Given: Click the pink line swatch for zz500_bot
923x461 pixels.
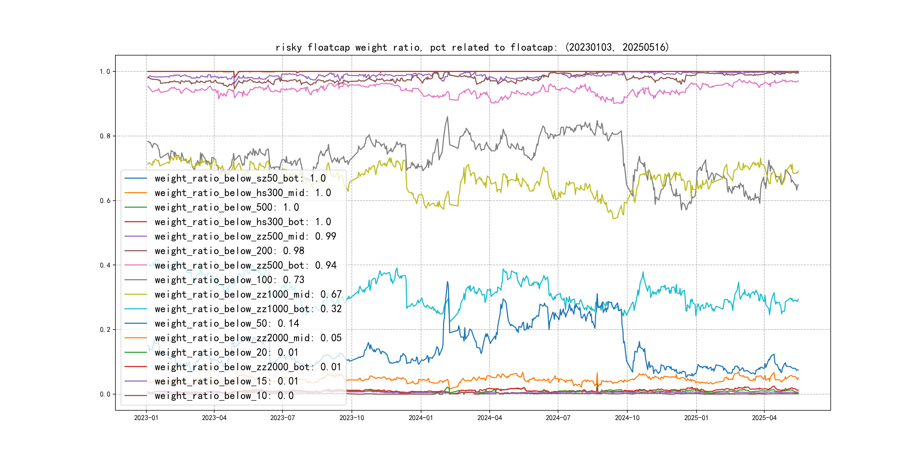Looking at the screenshot, I should click(135, 265).
